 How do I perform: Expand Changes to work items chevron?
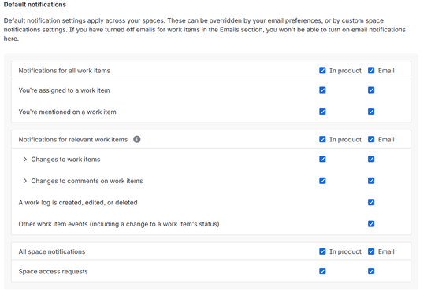pyautogui.click(x=25, y=160)
